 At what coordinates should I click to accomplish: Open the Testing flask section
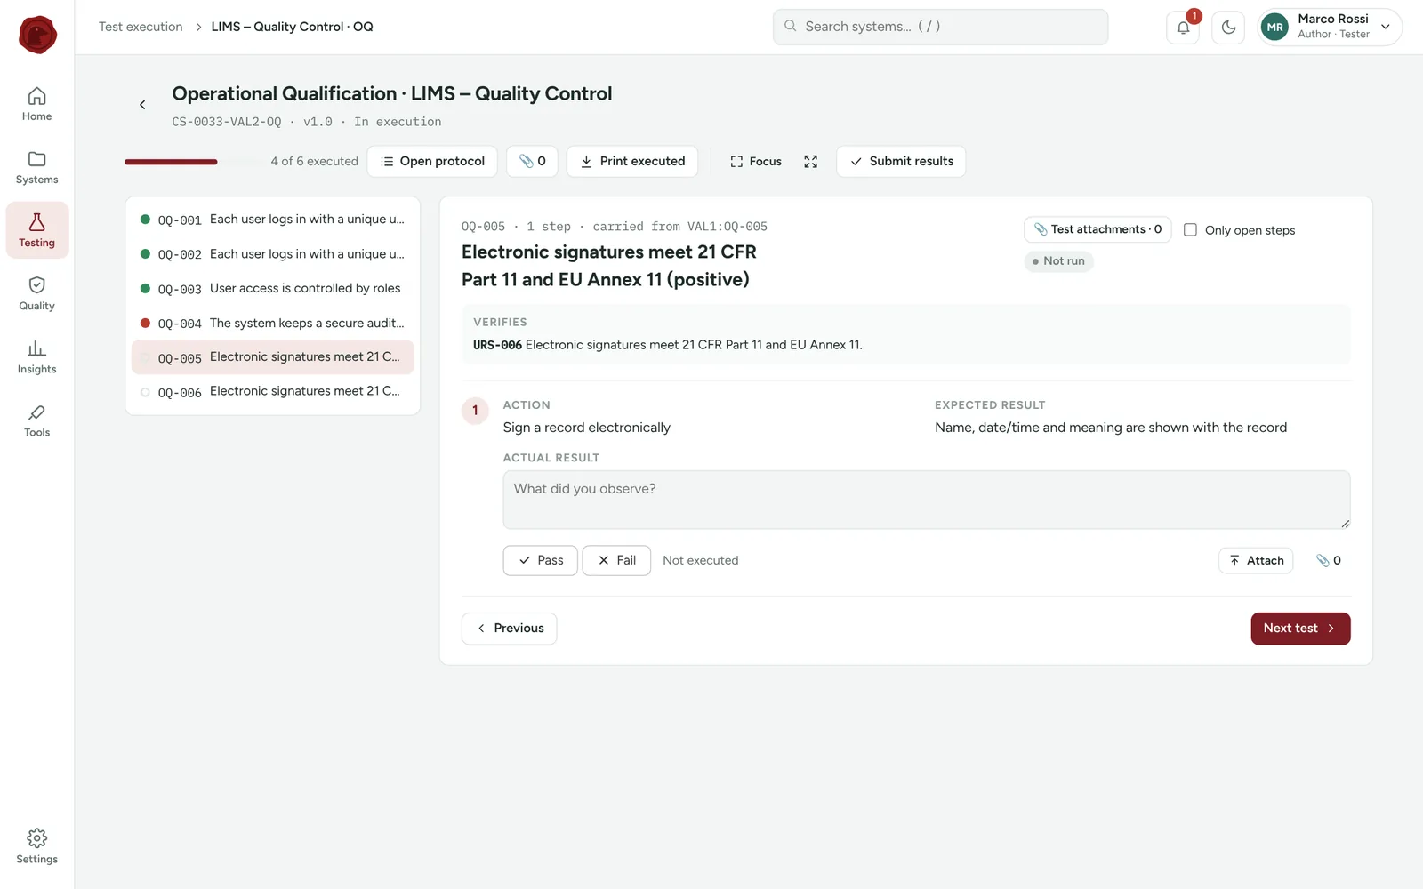point(37,230)
